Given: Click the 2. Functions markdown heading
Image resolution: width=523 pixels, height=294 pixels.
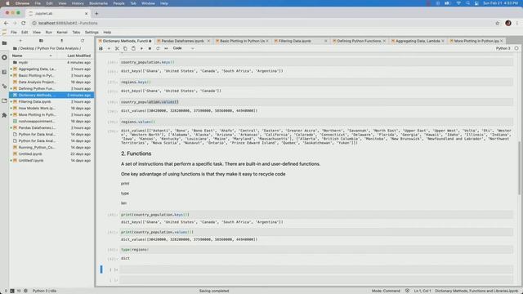Looking at the screenshot, I should pos(136,154).
